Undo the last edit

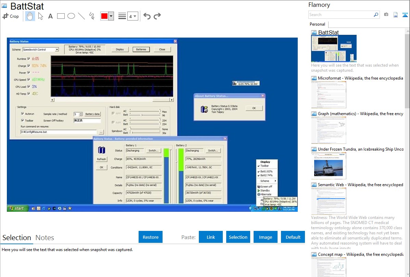147,16
